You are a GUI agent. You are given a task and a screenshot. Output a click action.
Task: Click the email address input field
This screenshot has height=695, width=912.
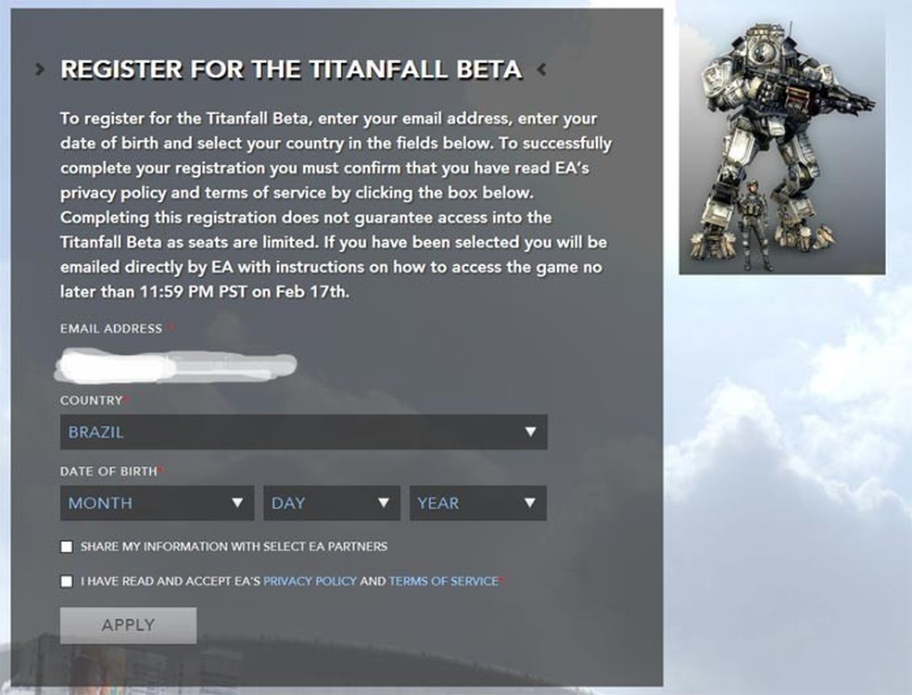coord(176,366)
